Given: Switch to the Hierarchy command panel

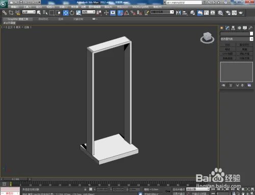Looking at the screenshot, I should point(233,28).
